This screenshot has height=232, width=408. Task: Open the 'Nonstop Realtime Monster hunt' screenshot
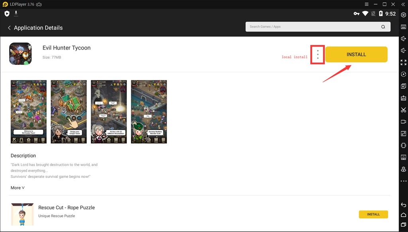coord(149,112)
